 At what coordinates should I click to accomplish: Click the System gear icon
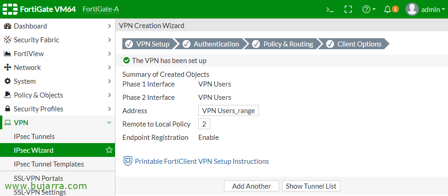7,81
